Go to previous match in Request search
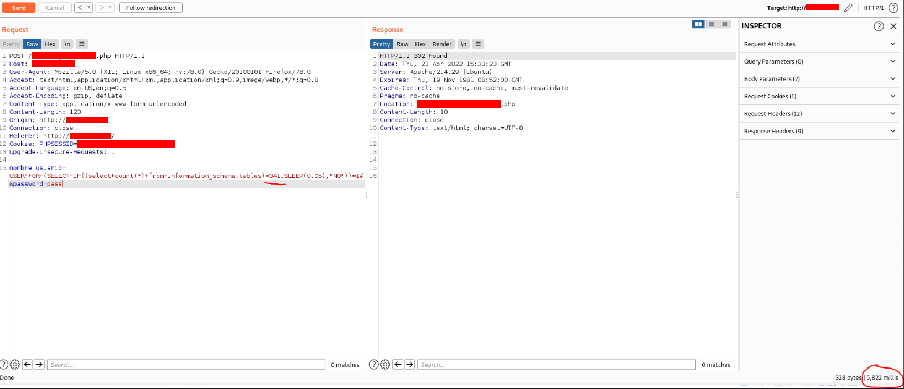The width and height of the screenshot is (904, 389). (x=27, y=365)
